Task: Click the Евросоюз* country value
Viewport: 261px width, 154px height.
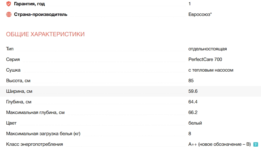Action: [200, 14]
